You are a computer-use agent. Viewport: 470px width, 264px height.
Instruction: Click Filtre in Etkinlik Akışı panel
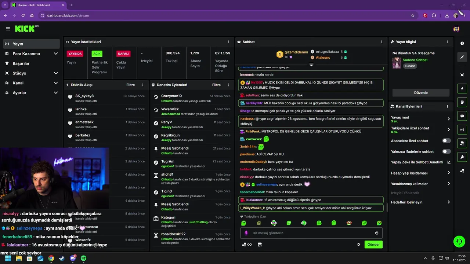coord(131,85)
